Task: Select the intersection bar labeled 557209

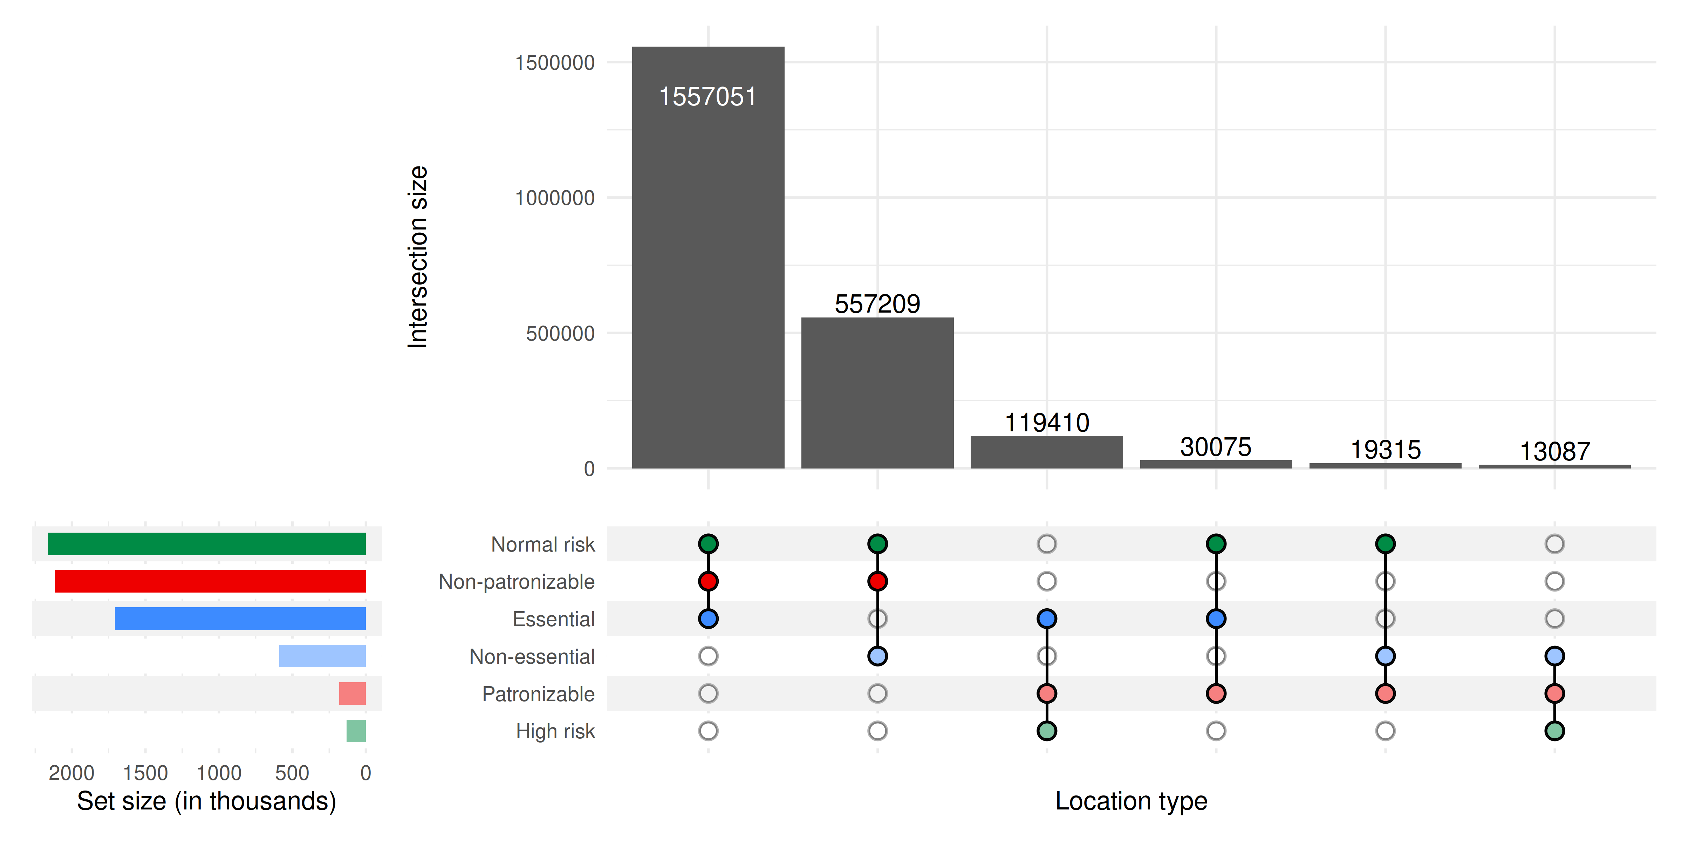Action: point(877,392)
